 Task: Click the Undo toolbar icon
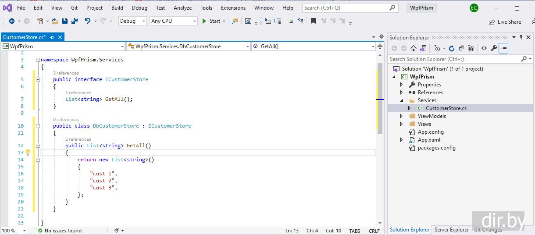pyautogui.click(x=88, y=21)
